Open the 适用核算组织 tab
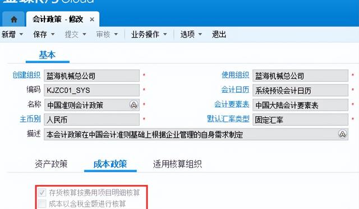Image resolution: width=359 pixels, height=209 pixels. pos(177,164)
